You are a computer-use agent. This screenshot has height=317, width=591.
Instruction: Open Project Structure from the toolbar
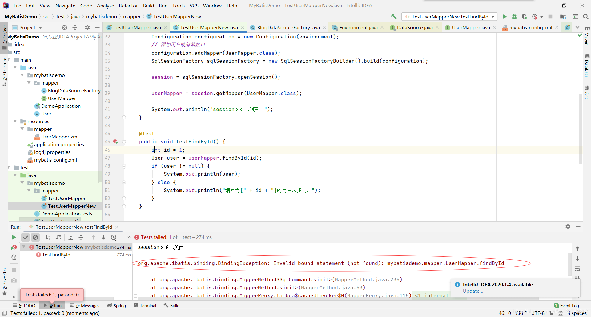[563, 17]
